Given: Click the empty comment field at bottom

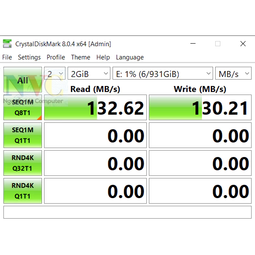Looking at the screenshot, I should 127,212.
